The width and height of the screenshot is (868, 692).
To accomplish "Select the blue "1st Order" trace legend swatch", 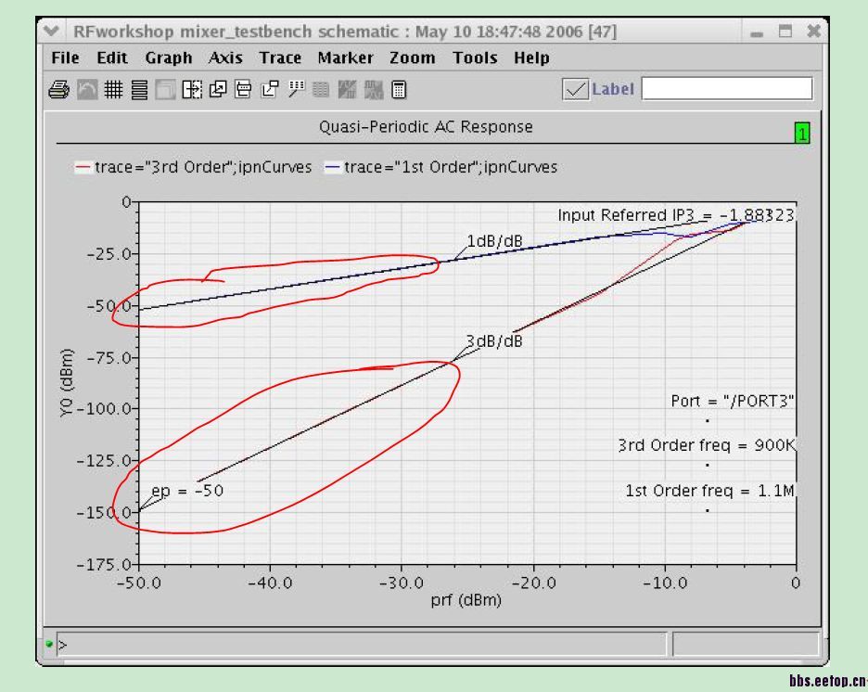I will (x=333, y=167).
